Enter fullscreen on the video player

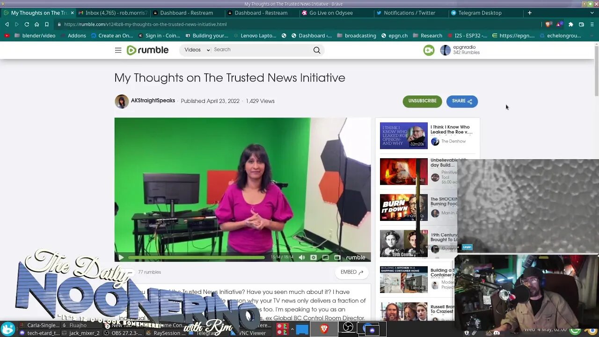(x=337, y=257)
